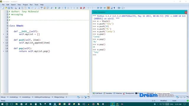Switch to the Breakpoints tab
Viewport: 189px width, 106px height.
(x=129, y=93)
